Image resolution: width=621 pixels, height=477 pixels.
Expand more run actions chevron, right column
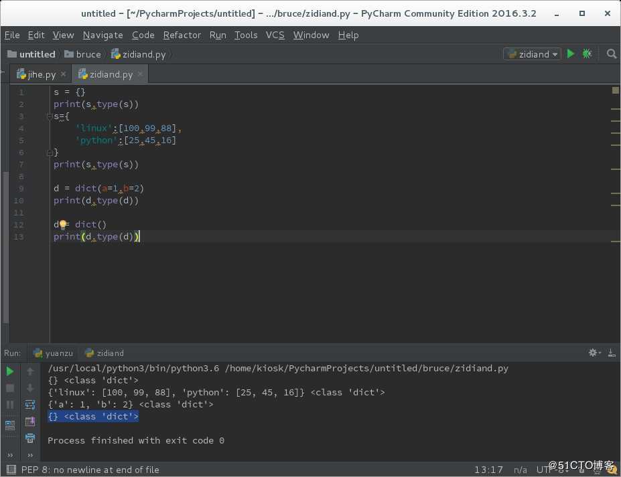coord(30,455)
